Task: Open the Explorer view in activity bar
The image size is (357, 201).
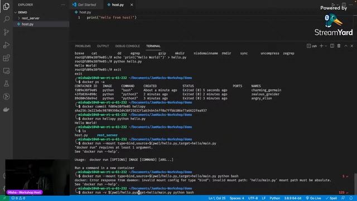Action: coord(6,6)
